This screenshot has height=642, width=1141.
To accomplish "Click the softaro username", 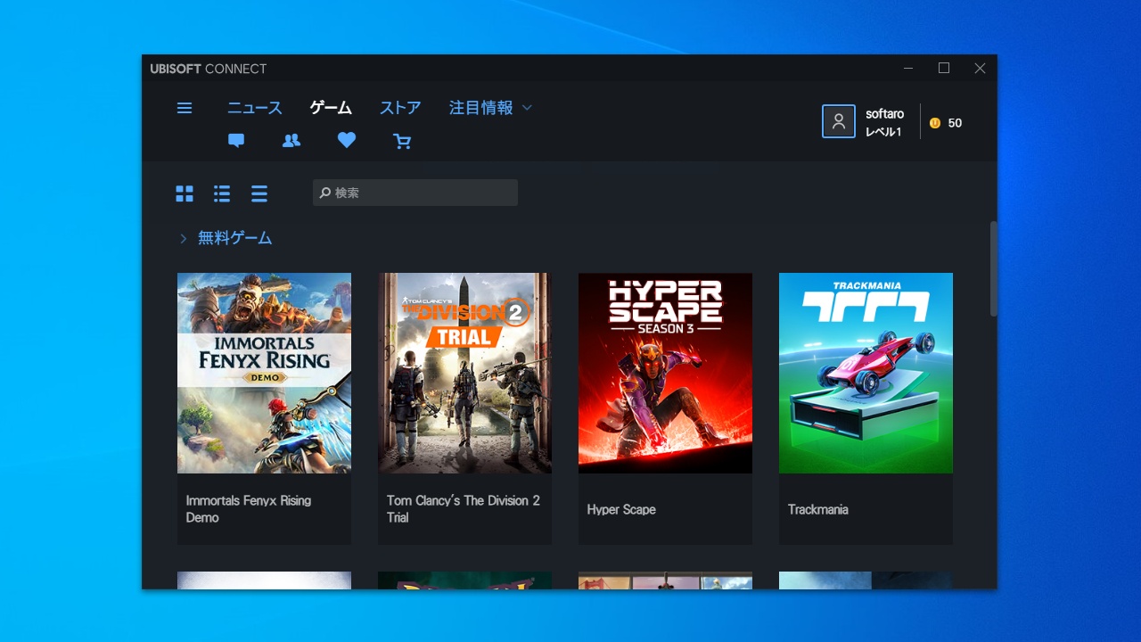I will click(884, 114).
